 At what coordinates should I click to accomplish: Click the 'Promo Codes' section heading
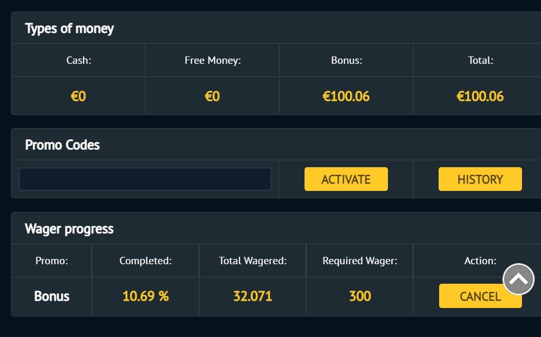click(62, 145)
